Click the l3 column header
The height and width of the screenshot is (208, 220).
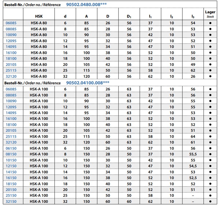pos(193,16)
